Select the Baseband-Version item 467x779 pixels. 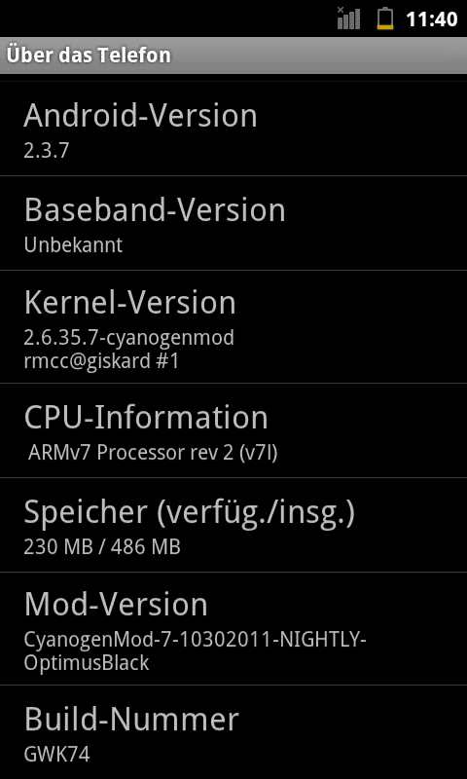click(x=233, y=223)
